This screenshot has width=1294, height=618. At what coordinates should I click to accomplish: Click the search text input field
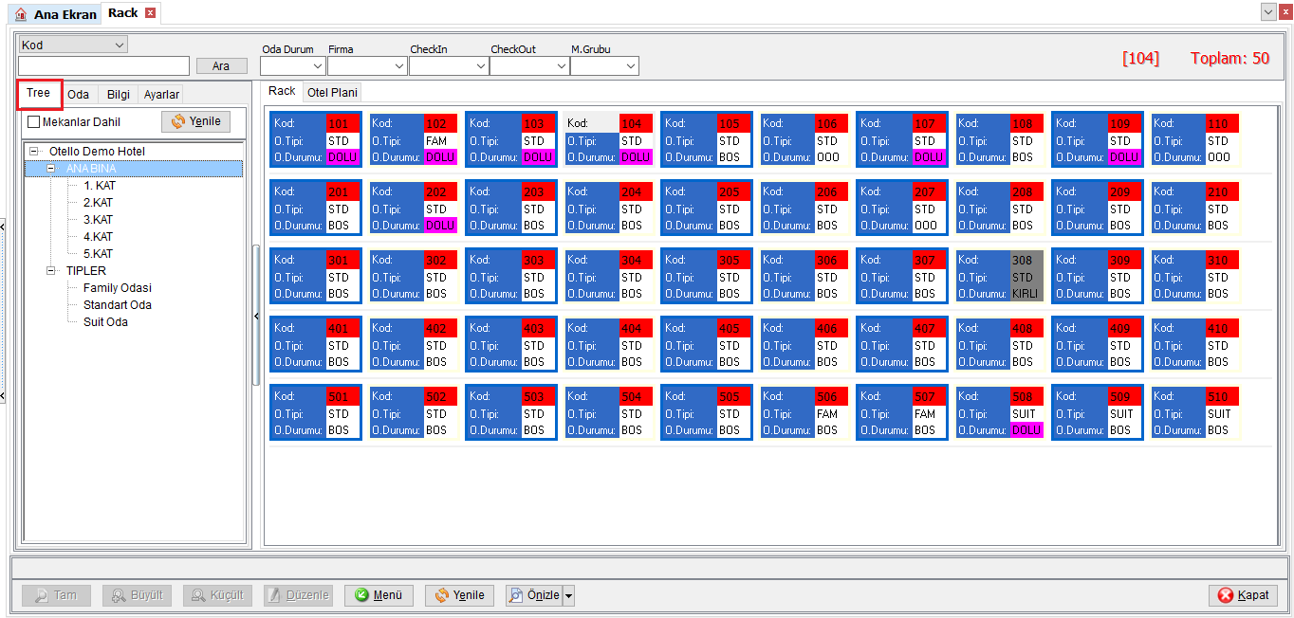tap(103, 66)
